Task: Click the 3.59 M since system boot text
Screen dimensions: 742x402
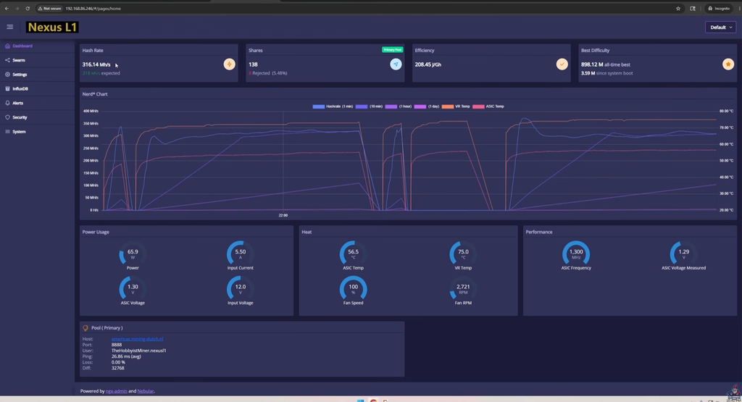Action: 606,73
